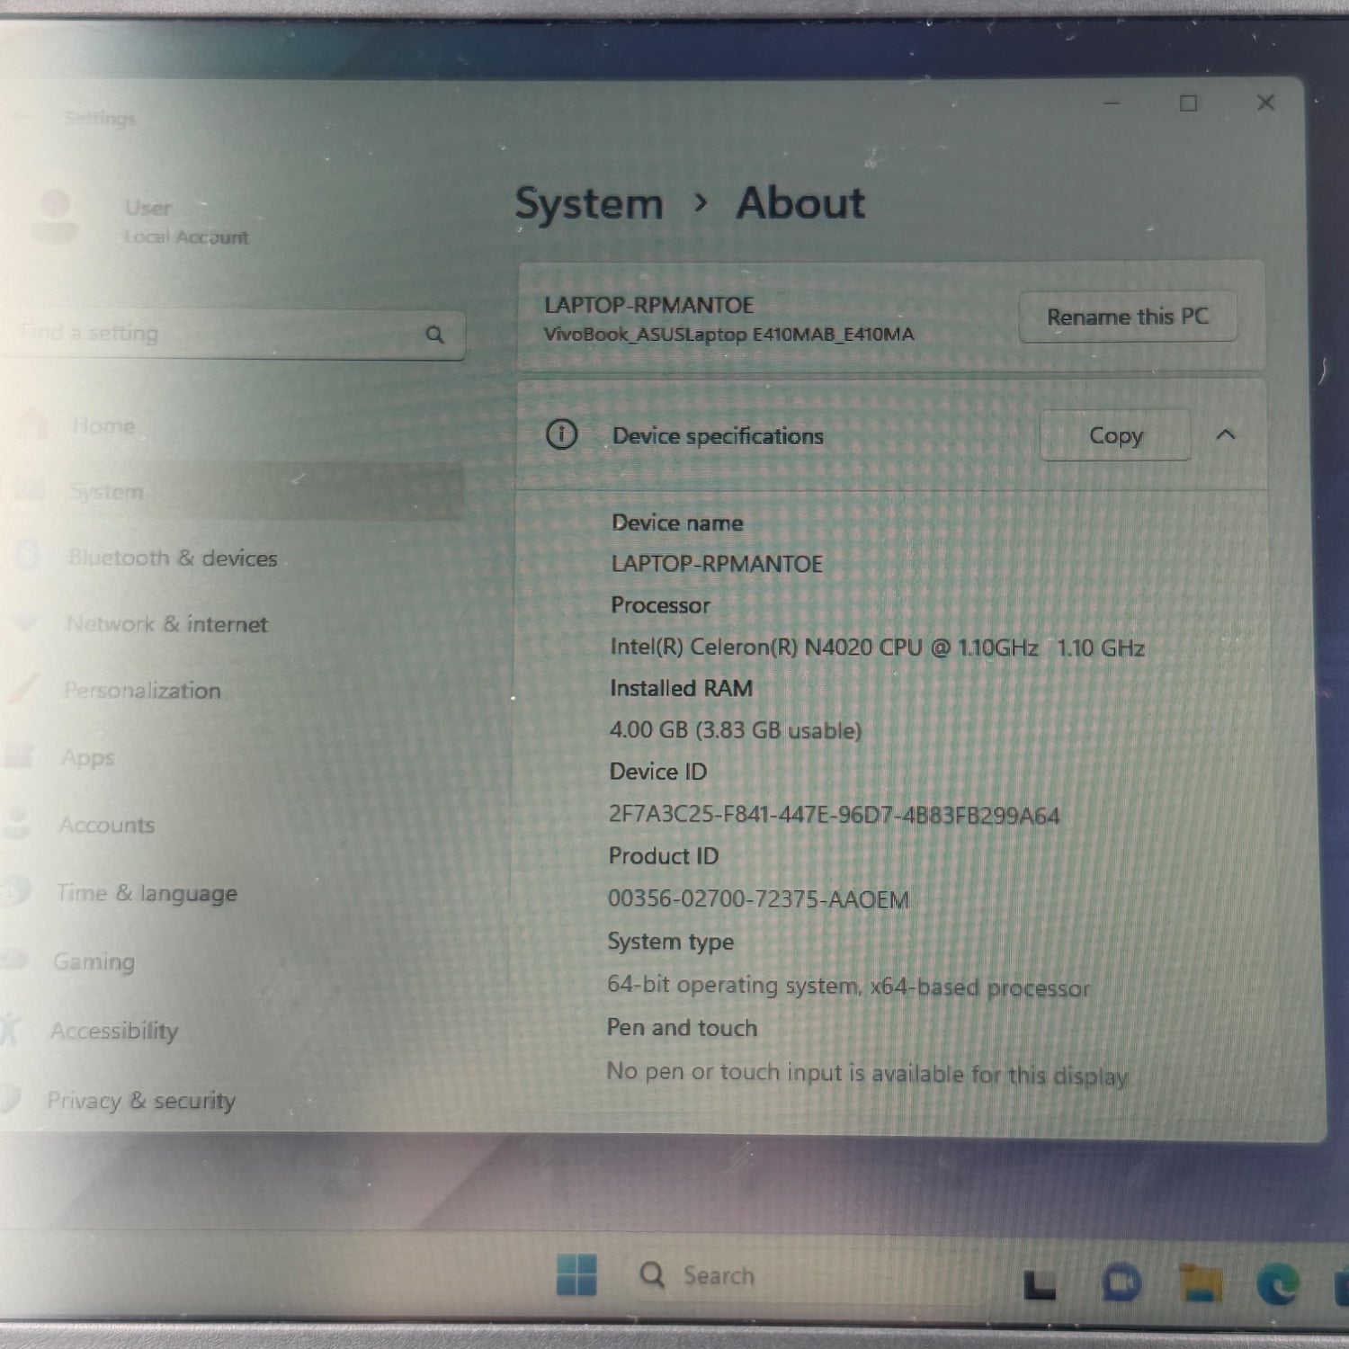Click the magnifier icon in settings search
1349x1349 pixels.
click(x=435, y=335)
